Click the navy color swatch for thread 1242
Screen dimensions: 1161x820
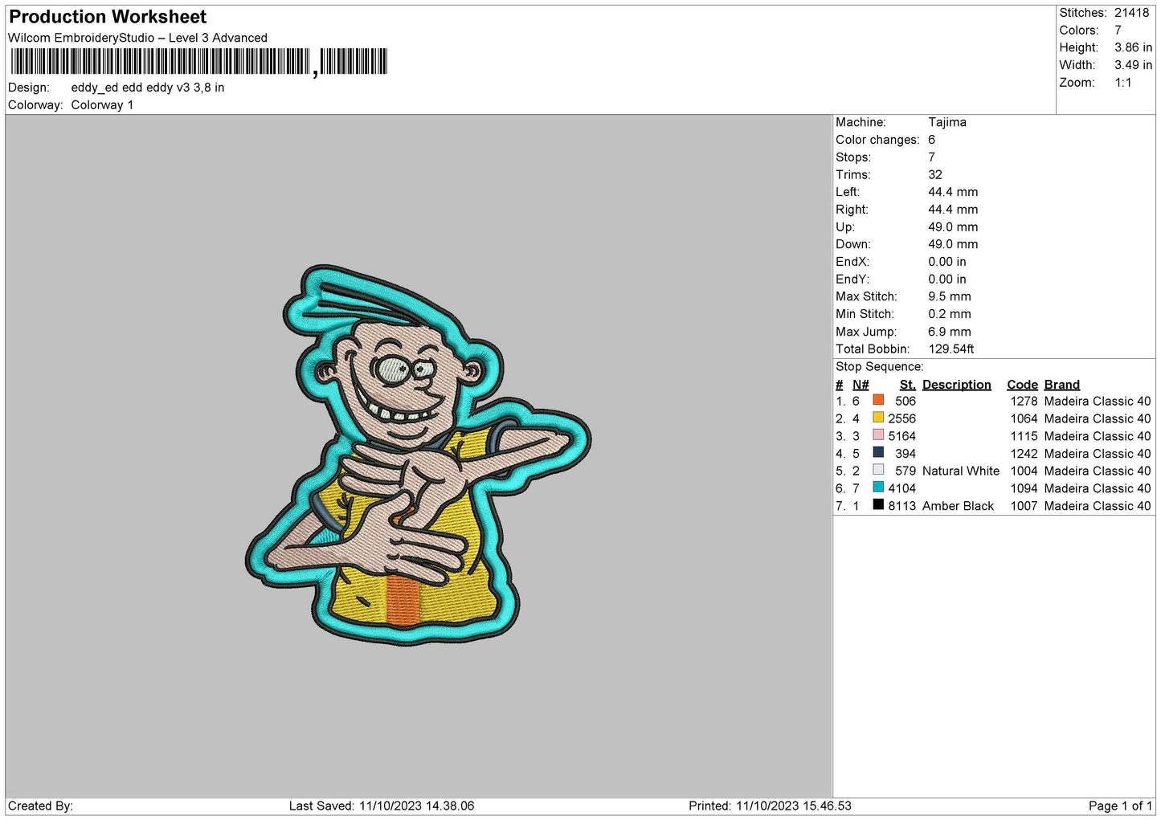[x=878, y=452]
